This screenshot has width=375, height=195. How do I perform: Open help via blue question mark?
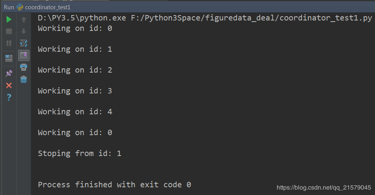[x=9, y=97]
